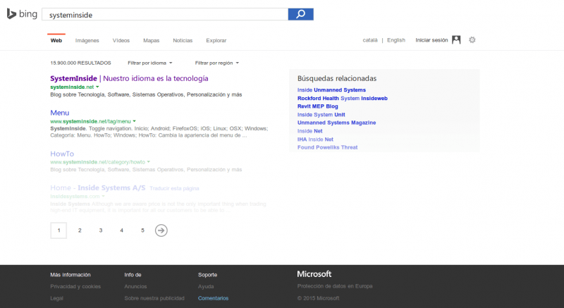The height and width of the screenshot is (308, 564).
Task: Open the HowTo search result
Action: [62, 154]
